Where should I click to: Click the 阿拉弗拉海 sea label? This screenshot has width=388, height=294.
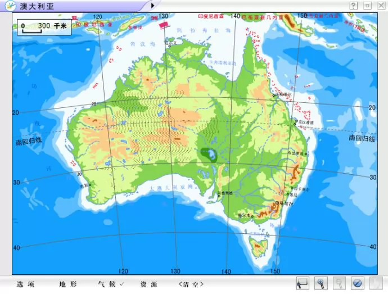coord(204,30)
